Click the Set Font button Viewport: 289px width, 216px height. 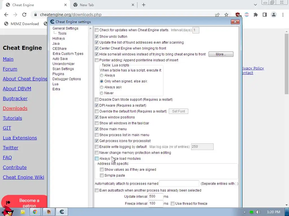tap(178, 111)
